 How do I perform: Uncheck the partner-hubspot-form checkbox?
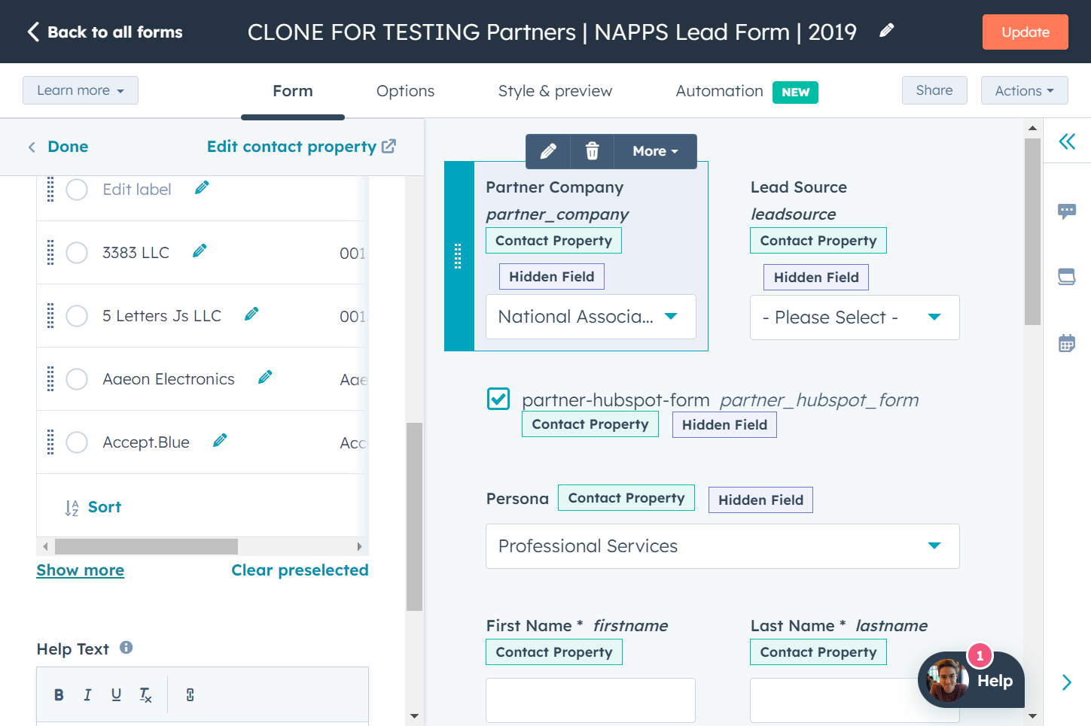click(x=498, y=399)
